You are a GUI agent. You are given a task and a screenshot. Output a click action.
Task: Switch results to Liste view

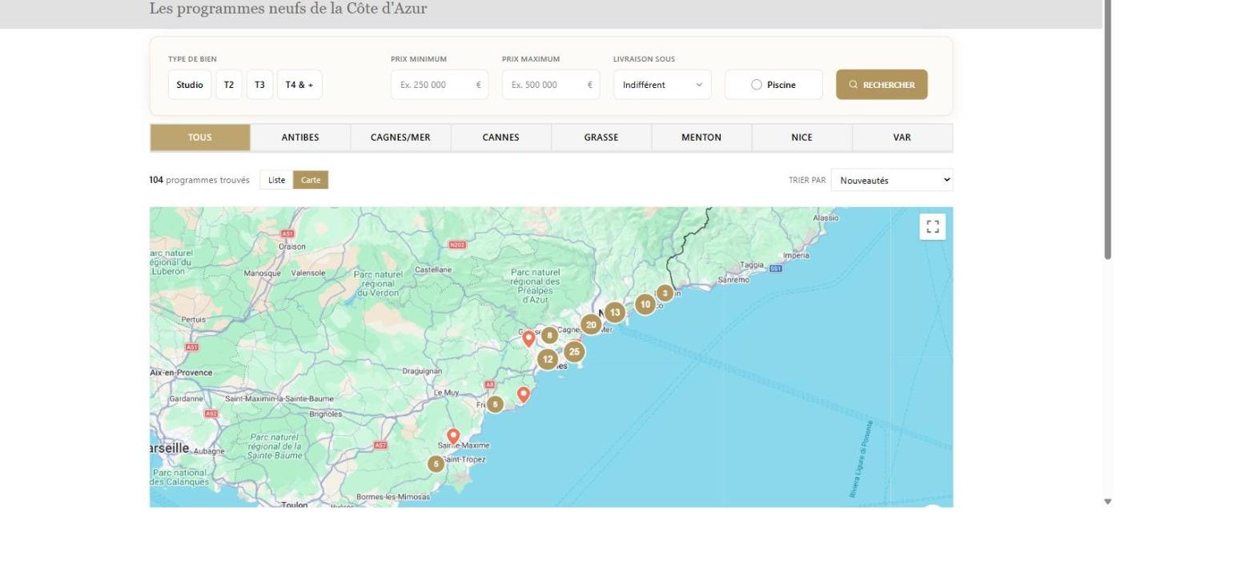coord(276,180)
